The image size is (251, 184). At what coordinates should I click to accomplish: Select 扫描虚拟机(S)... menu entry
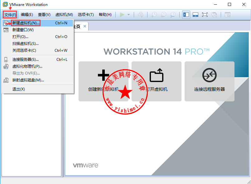click(38, 44)
